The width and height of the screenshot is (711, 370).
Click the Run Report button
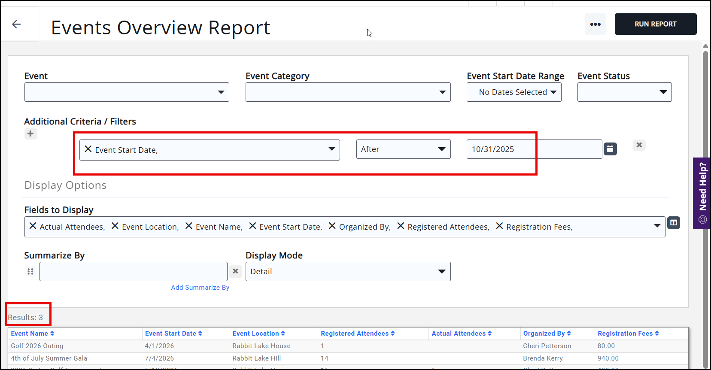click(655, 24)
